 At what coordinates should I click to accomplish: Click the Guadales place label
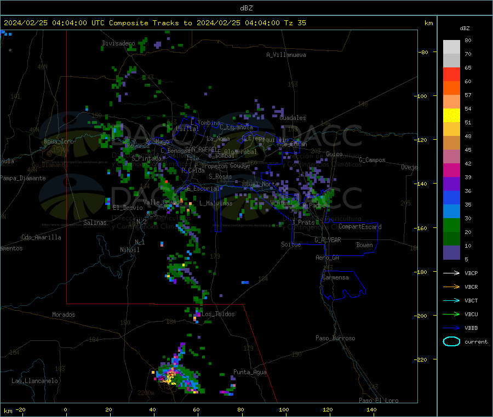(293, 118)
